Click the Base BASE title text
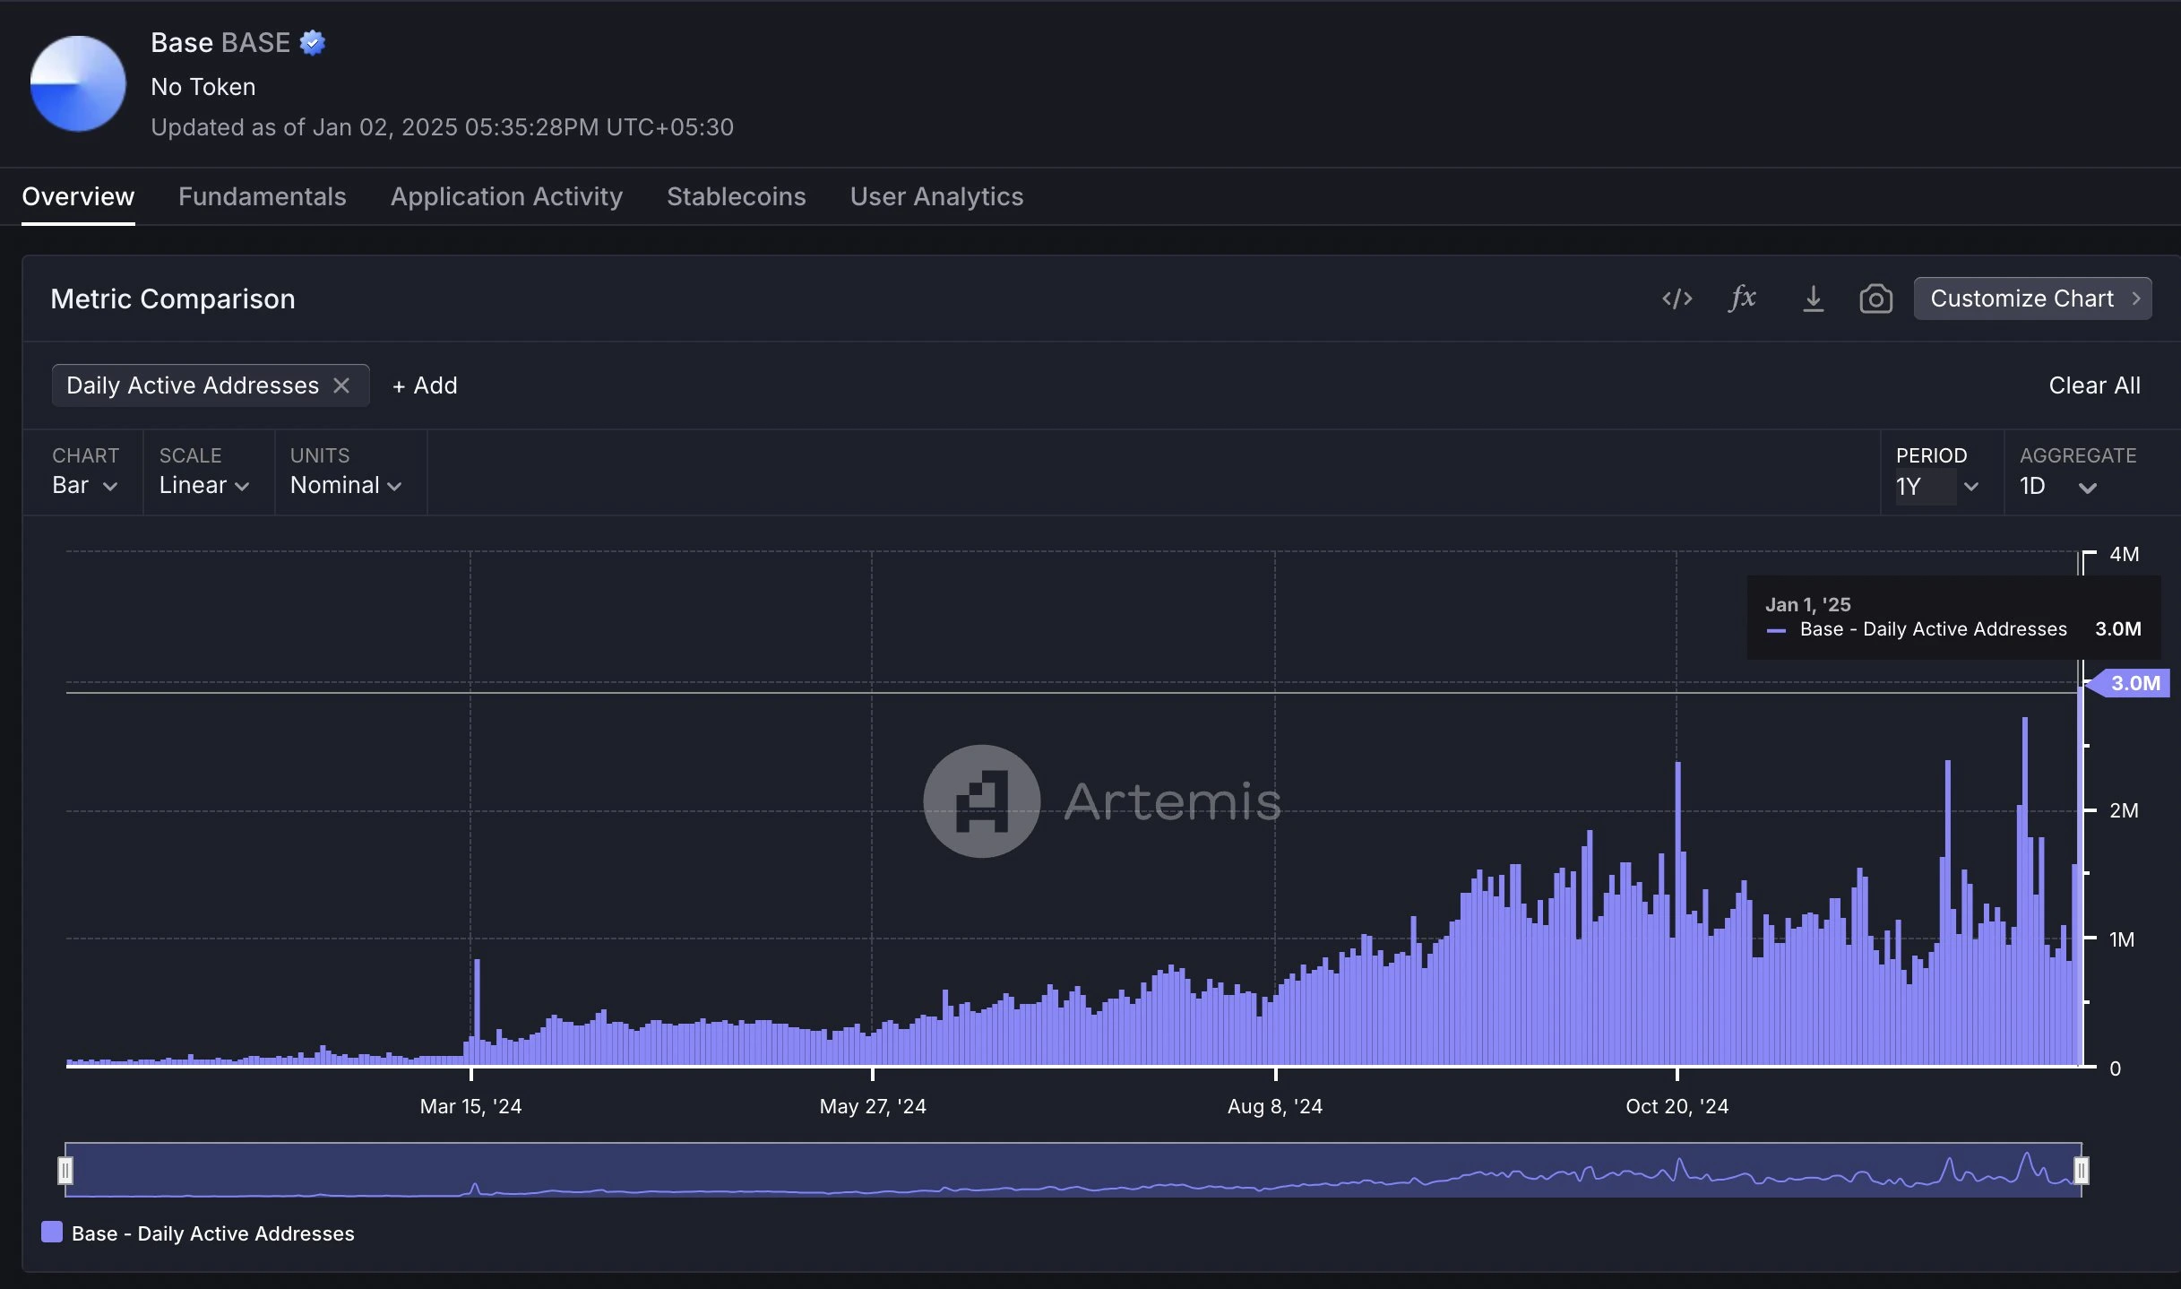Screen dimensions: 2181x1289 click(220, 42)
